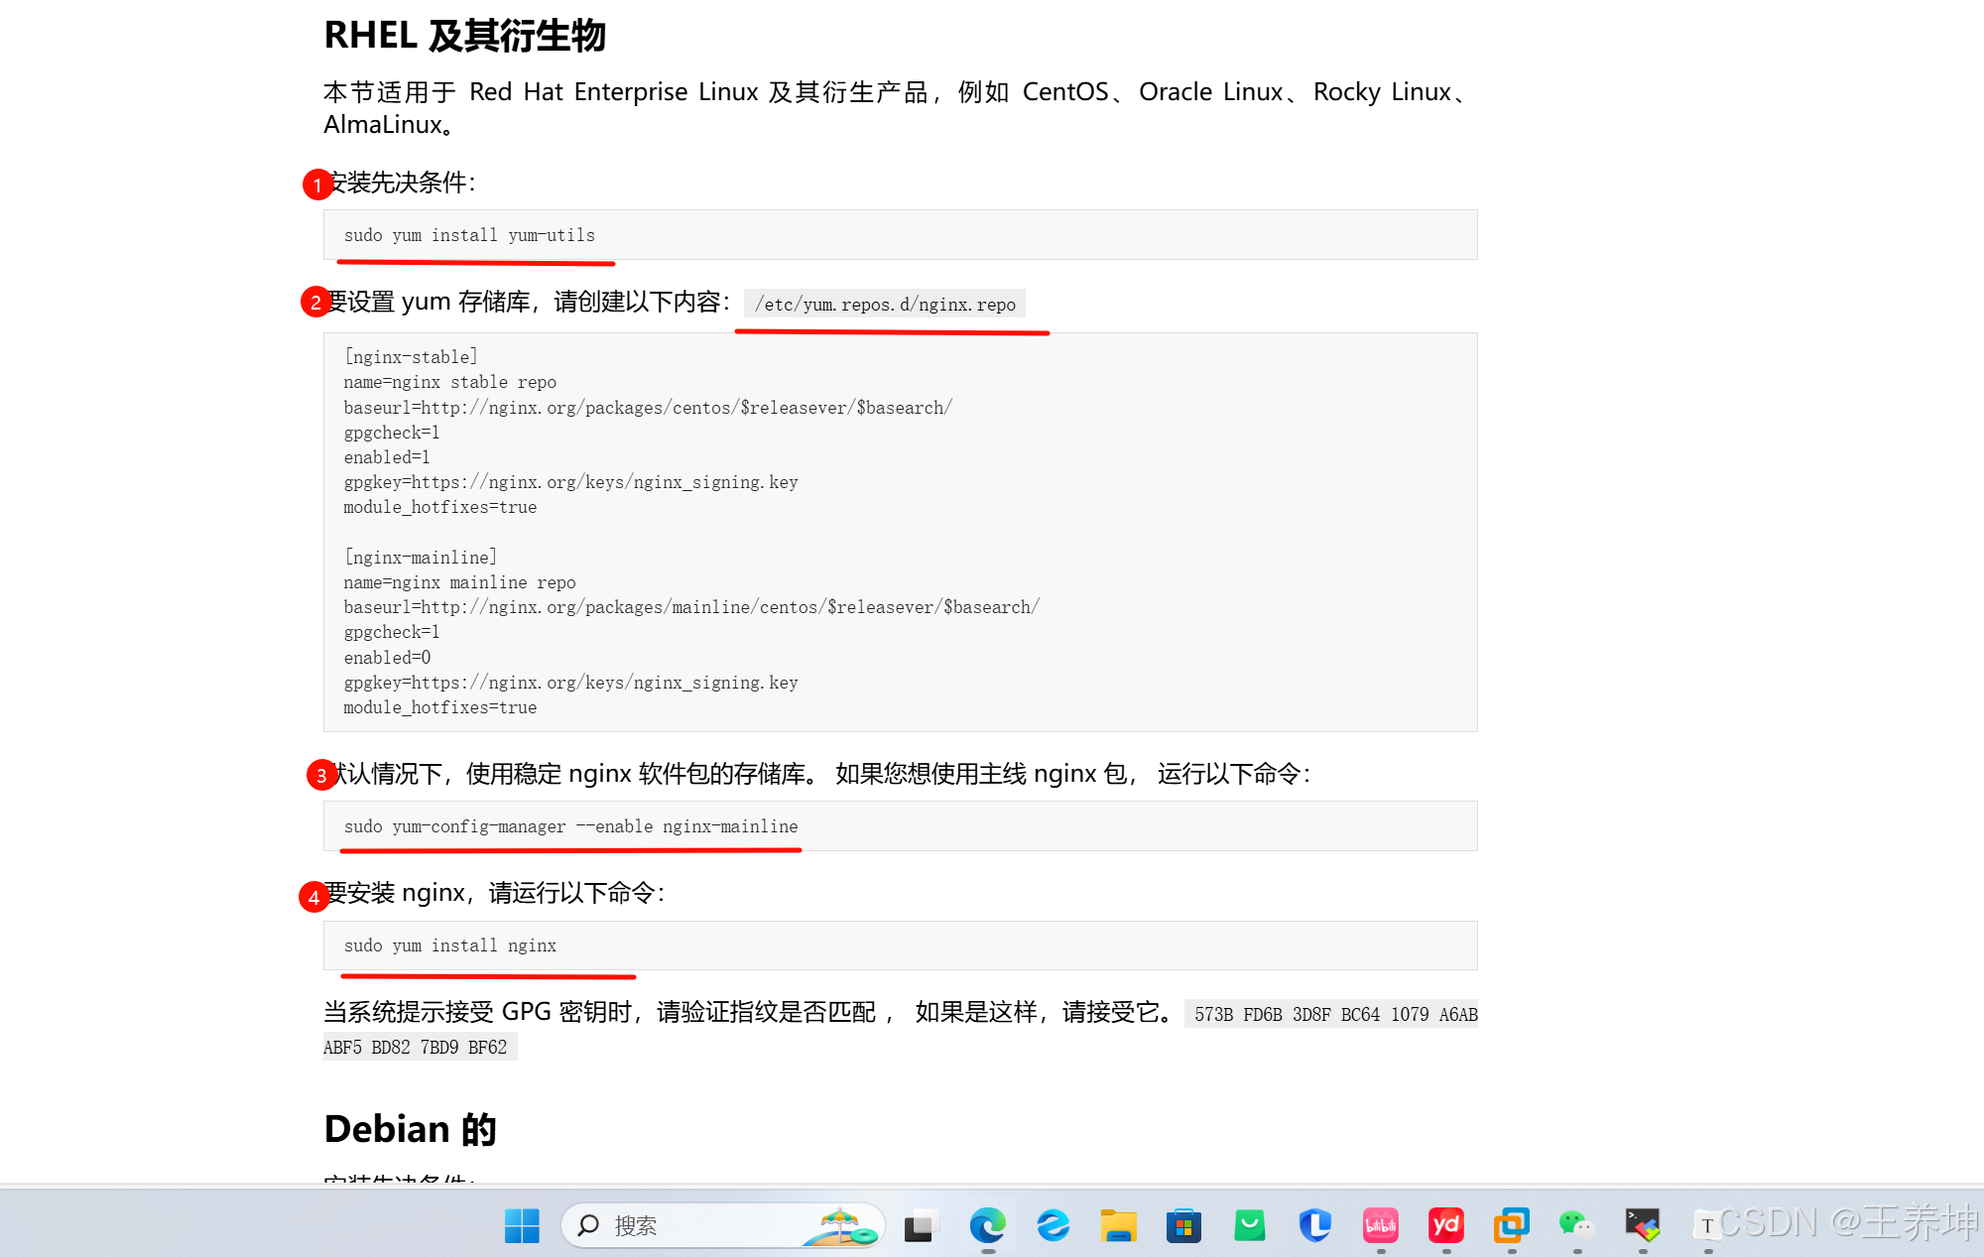Click the blue shield app icon

pos(1314,1226)
